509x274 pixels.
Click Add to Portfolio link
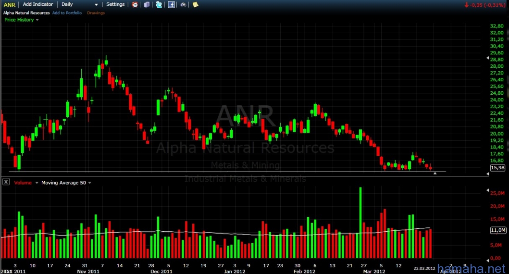pos(67,13)
